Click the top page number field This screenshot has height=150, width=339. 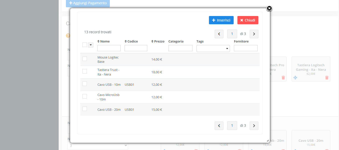click(232, 34)
